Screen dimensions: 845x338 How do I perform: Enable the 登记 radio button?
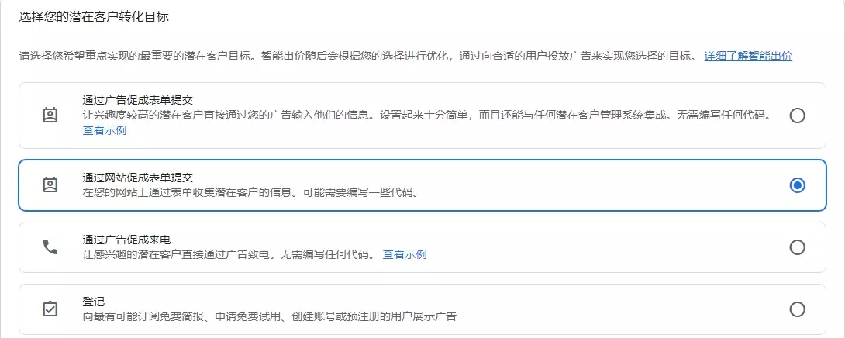797,309
